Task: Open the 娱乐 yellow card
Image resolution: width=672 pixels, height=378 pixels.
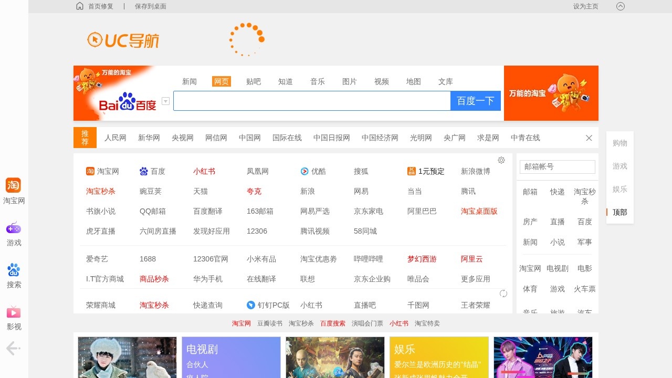Action: (439, 357)
